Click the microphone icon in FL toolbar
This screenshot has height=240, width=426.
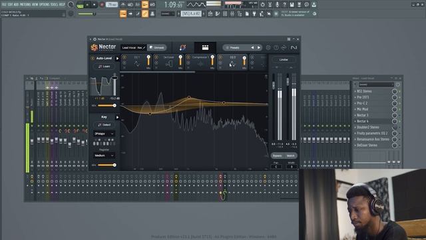277,5
